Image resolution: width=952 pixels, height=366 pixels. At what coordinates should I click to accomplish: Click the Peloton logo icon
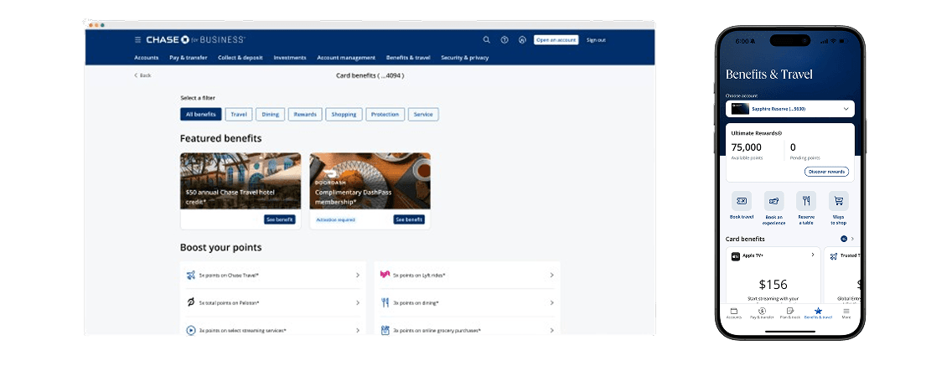click(x=191, y=302)
